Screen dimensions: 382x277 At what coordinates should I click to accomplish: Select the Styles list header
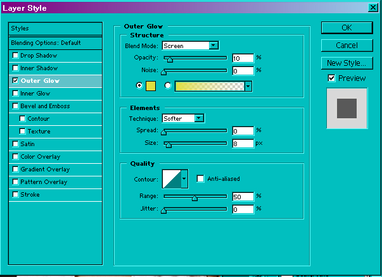[55, 28]
